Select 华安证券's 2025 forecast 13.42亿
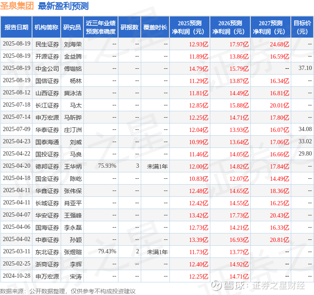Viewport: 314px width, 295px height. click(x=199, y=215)
